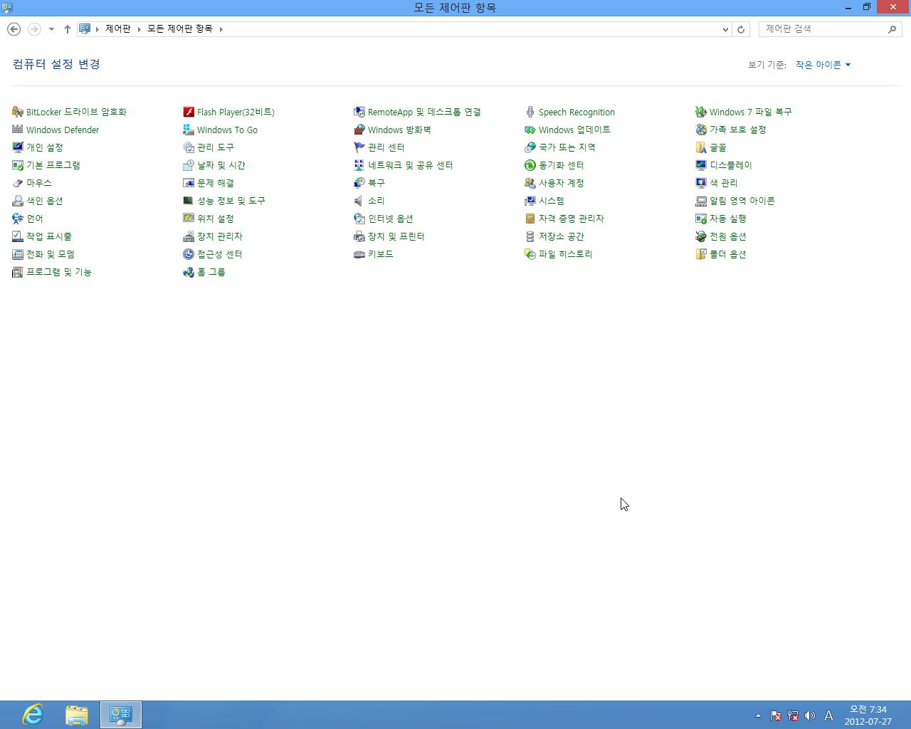Screen dimensions: 911x729
Task: Expand the address bar history dropdown
Action: pos(725,29)
